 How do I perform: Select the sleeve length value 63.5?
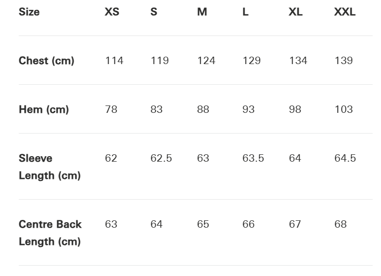coord(253,158)
